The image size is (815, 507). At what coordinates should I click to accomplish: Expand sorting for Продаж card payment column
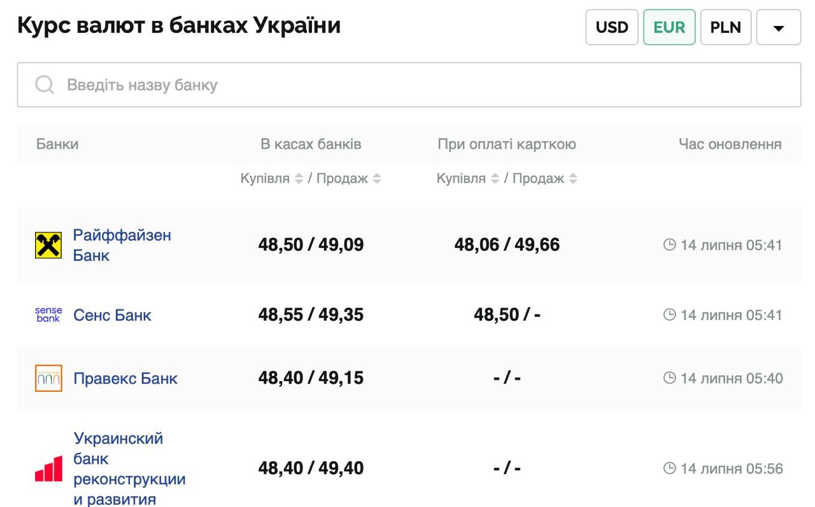[573, 179]
